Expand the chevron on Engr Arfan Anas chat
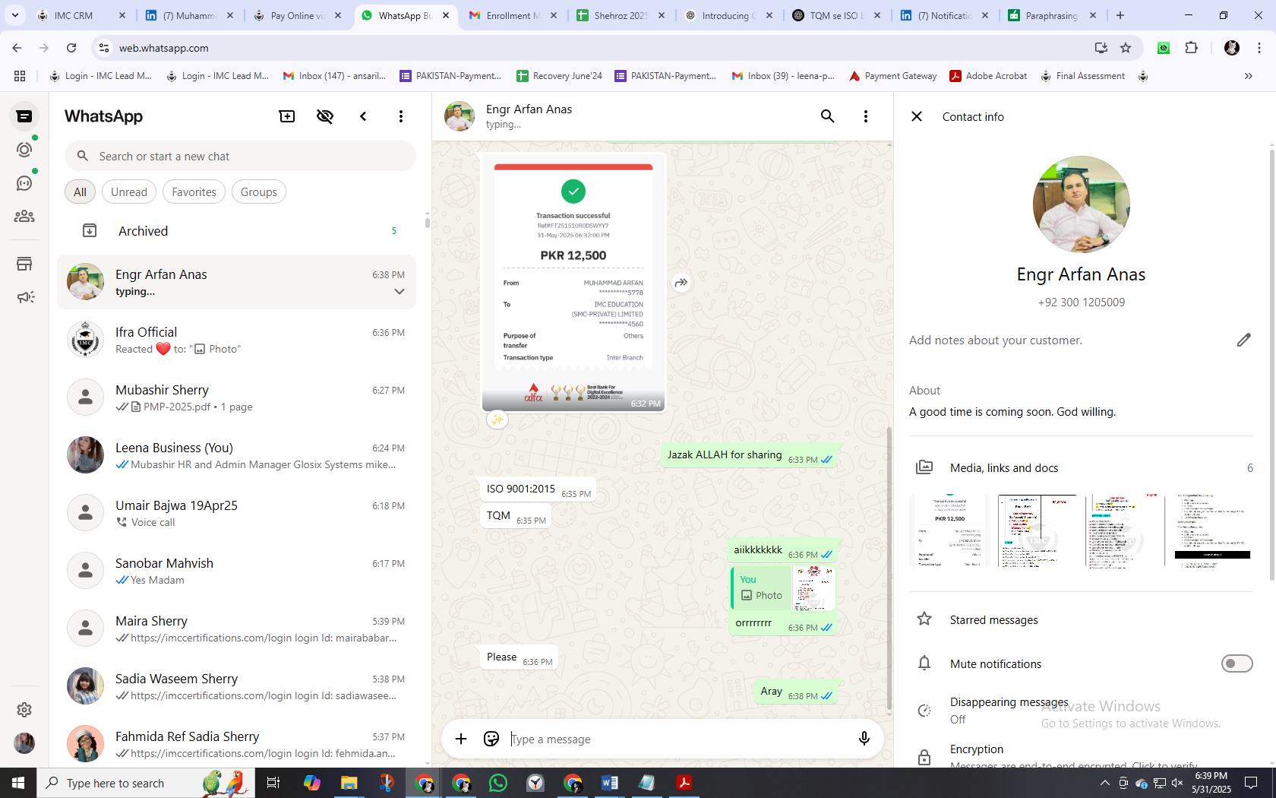 point(400,292)
